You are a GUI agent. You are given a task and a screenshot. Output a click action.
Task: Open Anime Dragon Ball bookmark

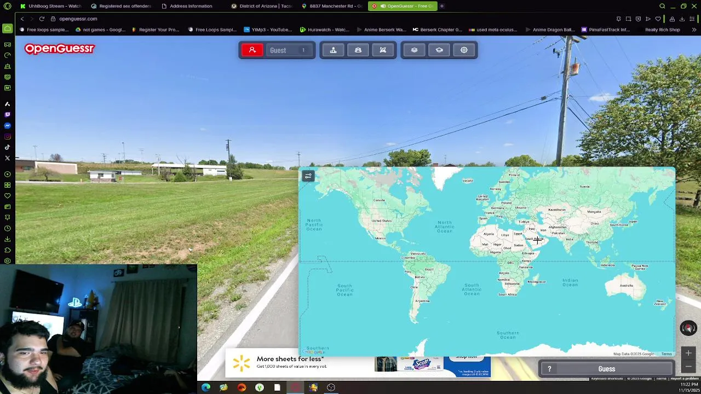pyautogui.click(x=550, y=30)
